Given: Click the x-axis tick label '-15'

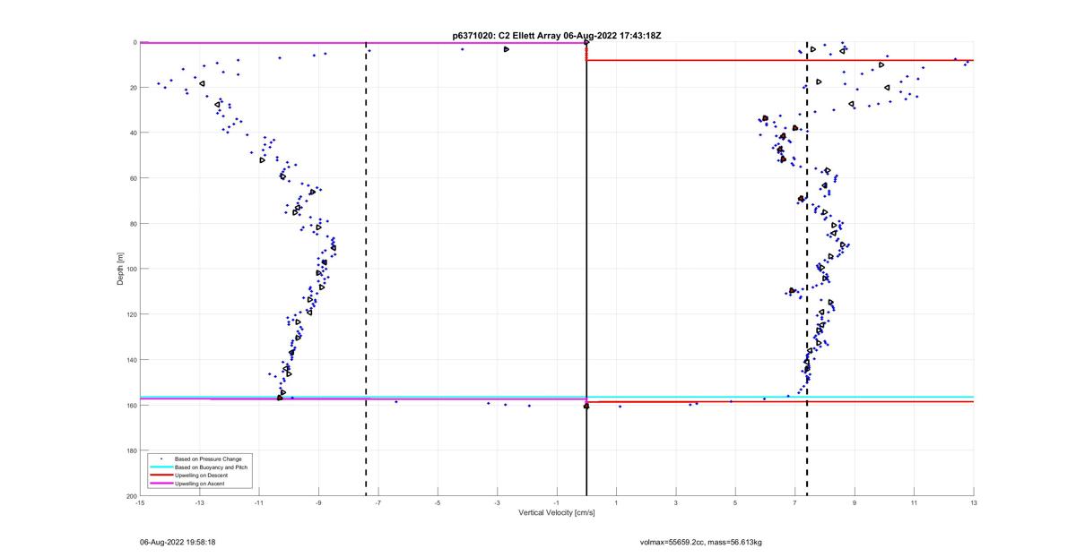Looking at the screenshot, I should [x=140, y=503].
